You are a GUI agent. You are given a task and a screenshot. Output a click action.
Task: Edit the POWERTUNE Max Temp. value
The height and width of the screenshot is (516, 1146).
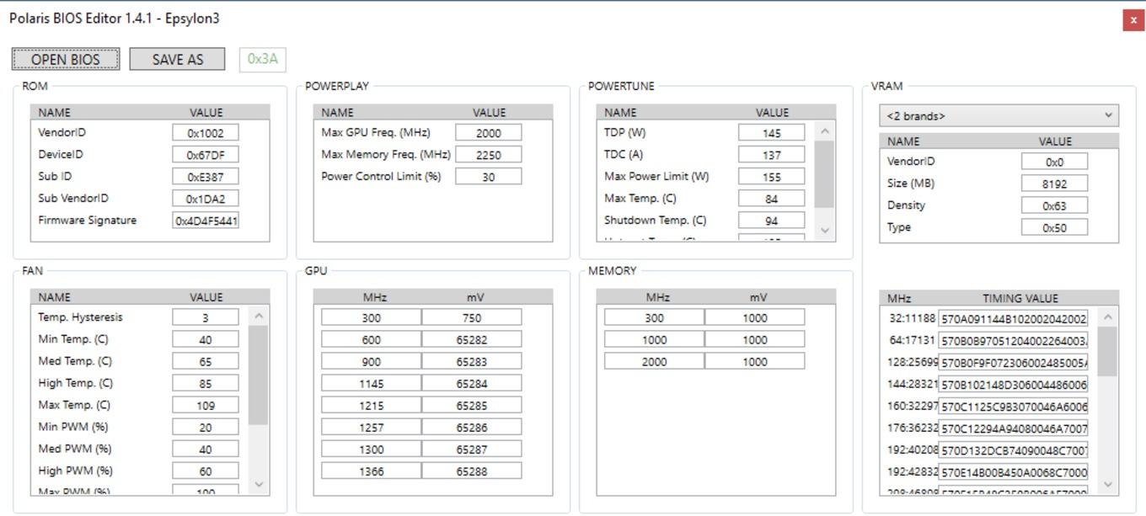coord(772,199)
